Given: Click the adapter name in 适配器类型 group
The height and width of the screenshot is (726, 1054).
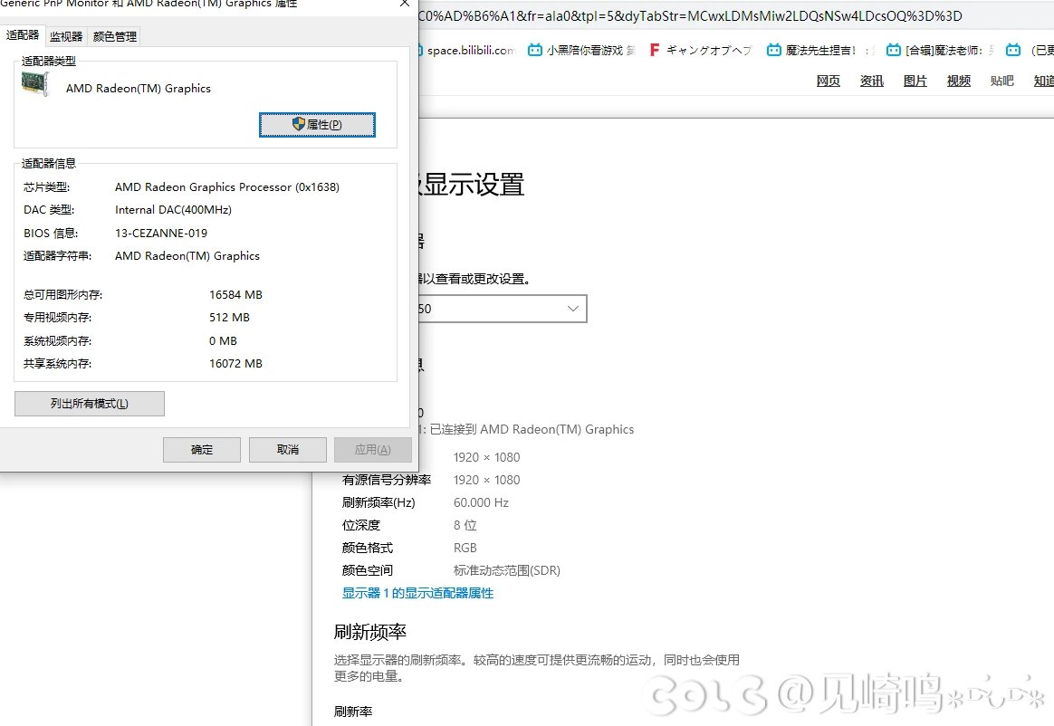Looking at the screenshot, I should [139, 88].
